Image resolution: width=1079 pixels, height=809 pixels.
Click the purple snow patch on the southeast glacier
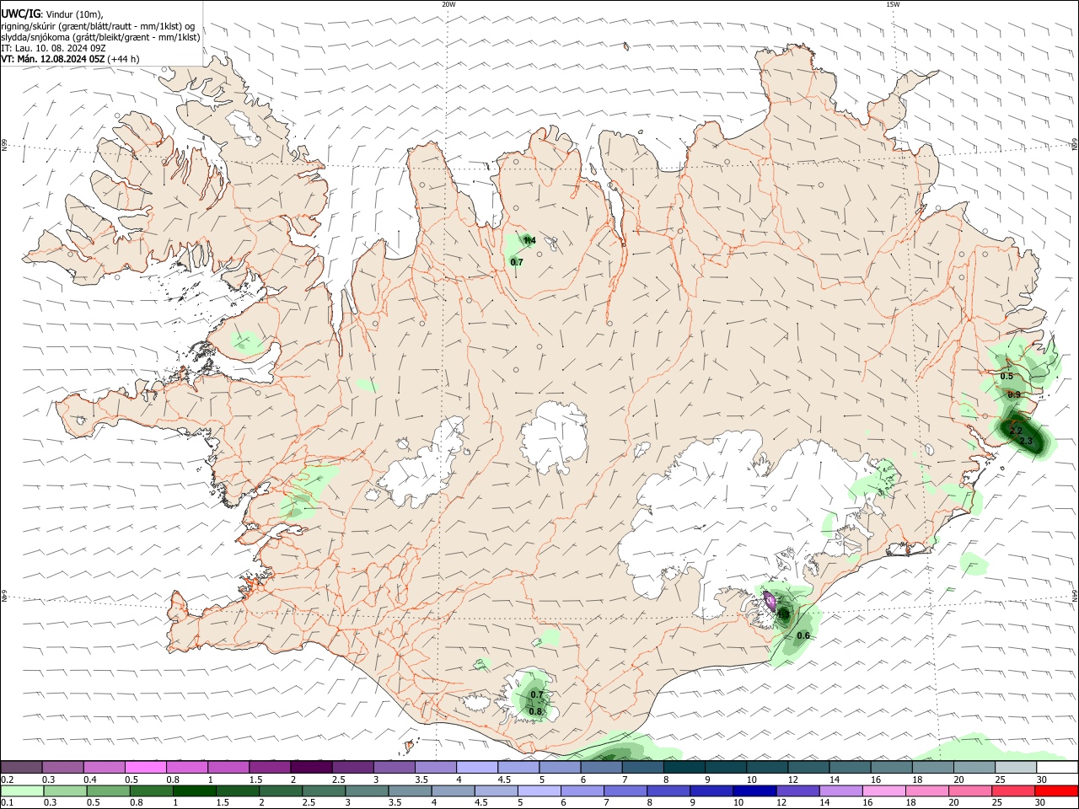pyautogui.click(x=770, y=600)
